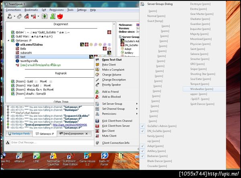
Task: Select the Guild Wars channel
Action: coord(34,36)
